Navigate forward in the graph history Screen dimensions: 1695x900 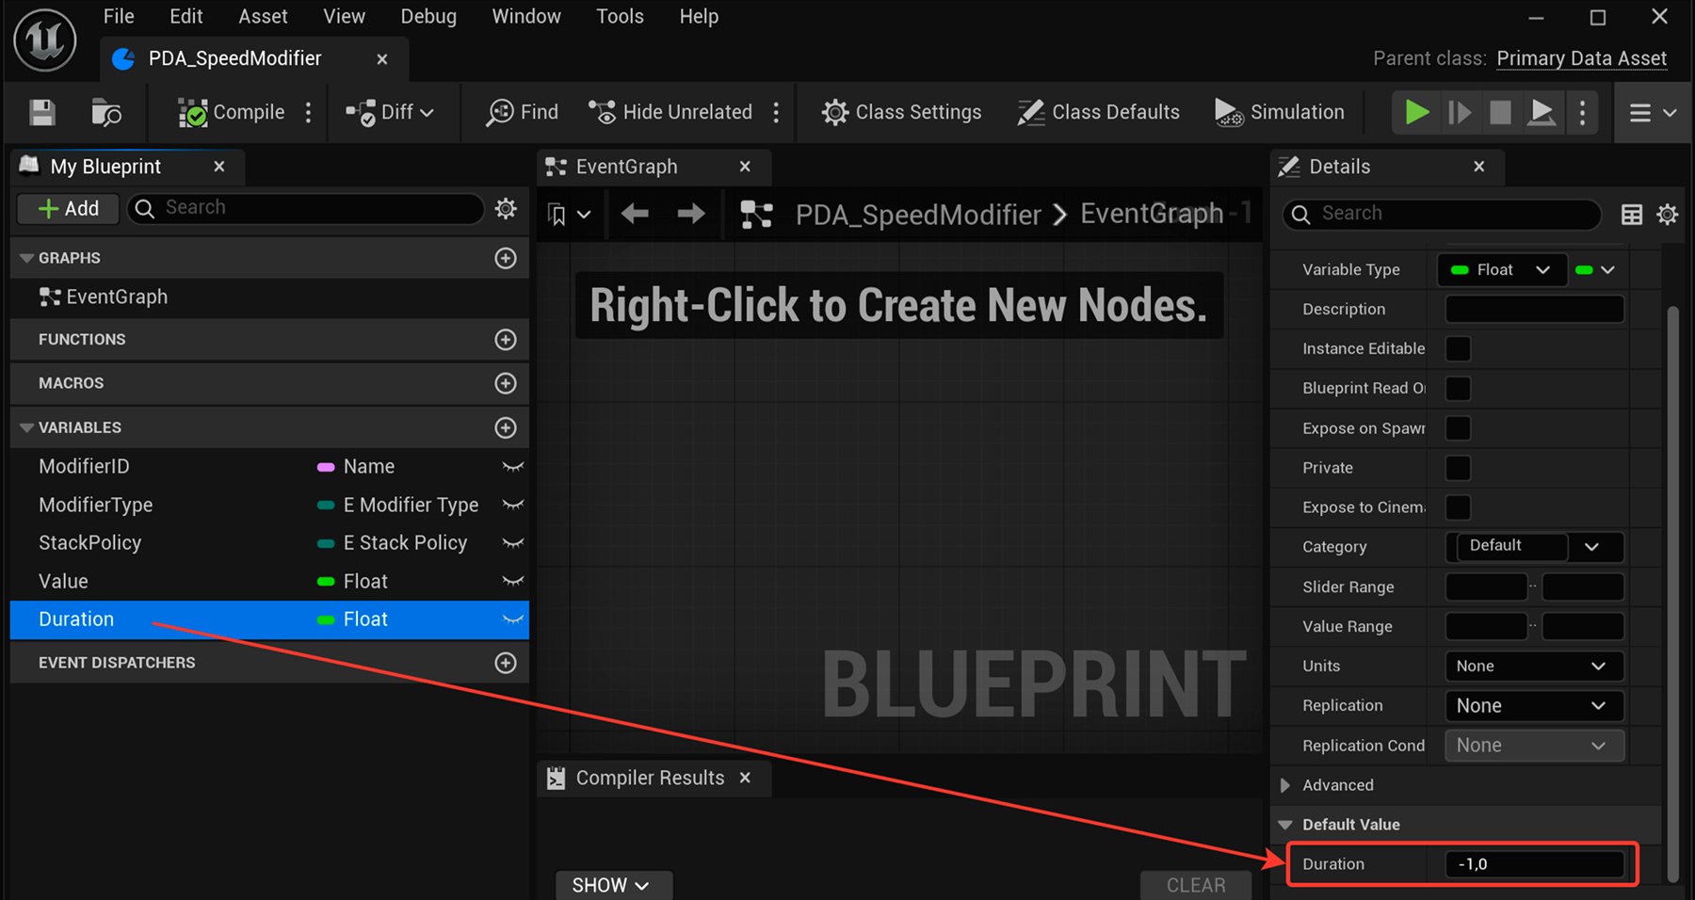[x=691, y=214]
